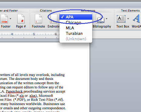The image size is (141, 112).
Task: Click ruler mark 6
Action: 56,34
